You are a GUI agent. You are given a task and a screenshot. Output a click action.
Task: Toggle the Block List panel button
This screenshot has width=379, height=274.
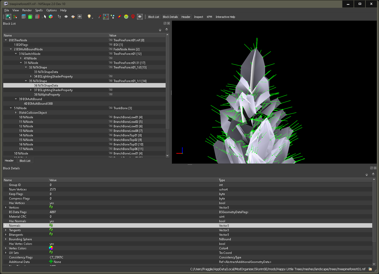tap(154, 17)
